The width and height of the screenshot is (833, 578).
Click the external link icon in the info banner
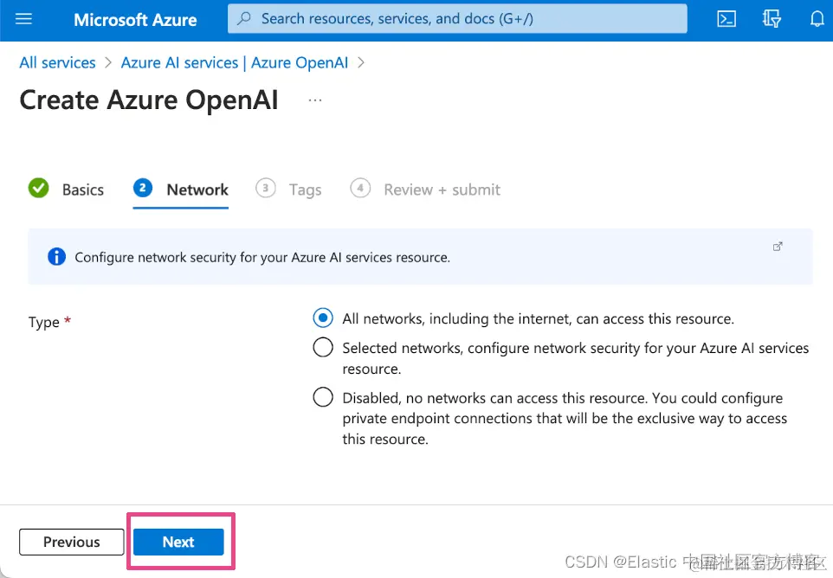778,247
